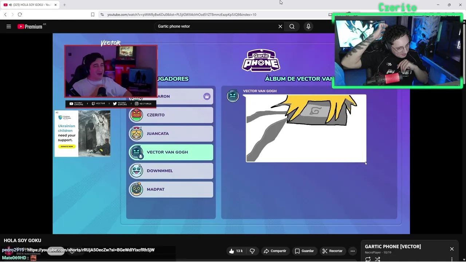Toggle playlist loop
The width and height of the screenshot is (466, 262).
368,259
